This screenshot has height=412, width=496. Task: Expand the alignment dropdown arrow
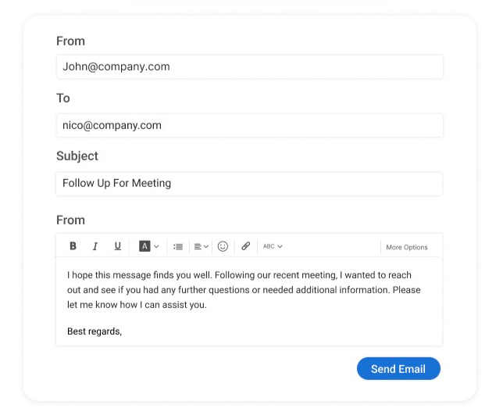tap(206, 246)
